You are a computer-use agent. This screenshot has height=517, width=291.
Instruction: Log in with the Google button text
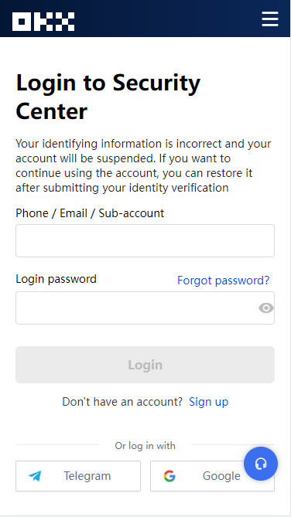[x=221, y=476]
